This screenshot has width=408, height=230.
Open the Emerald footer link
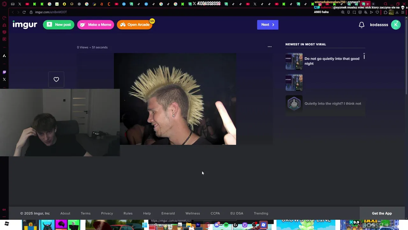[x=168, y=213]
